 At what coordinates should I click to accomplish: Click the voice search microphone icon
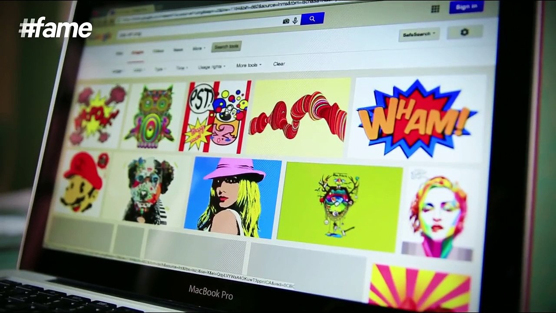pos(295,20)
